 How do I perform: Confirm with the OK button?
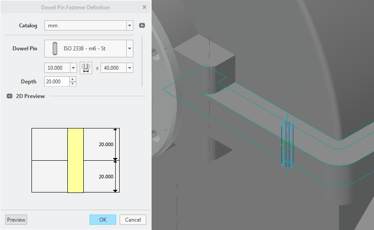[x=103, y=219]
